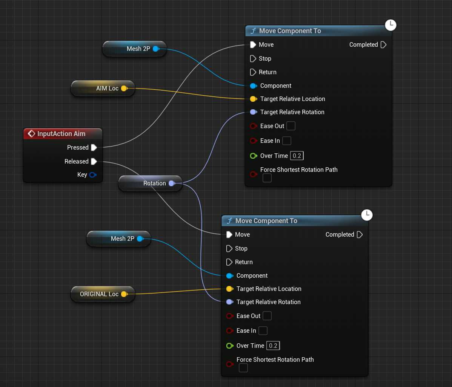Click the blue Key output pin
The width and height of the screenshot is (452, 387).
tap(92, 175)
